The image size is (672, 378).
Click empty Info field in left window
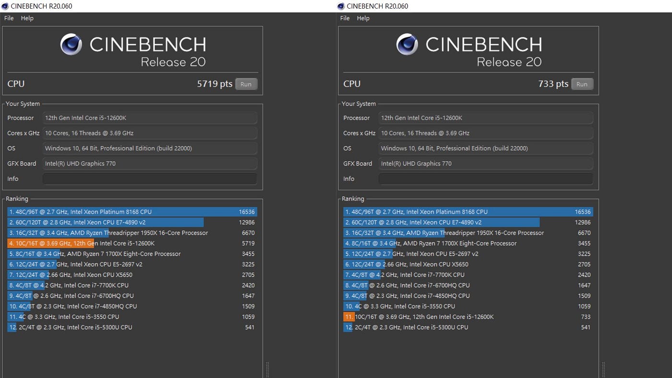pyautogui.click(x=150, y=179)
